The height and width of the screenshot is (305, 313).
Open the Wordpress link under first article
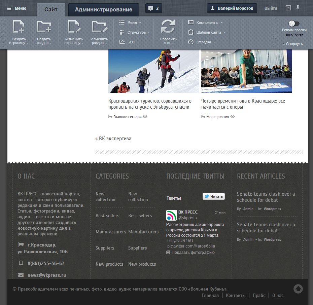pos(272,209)
